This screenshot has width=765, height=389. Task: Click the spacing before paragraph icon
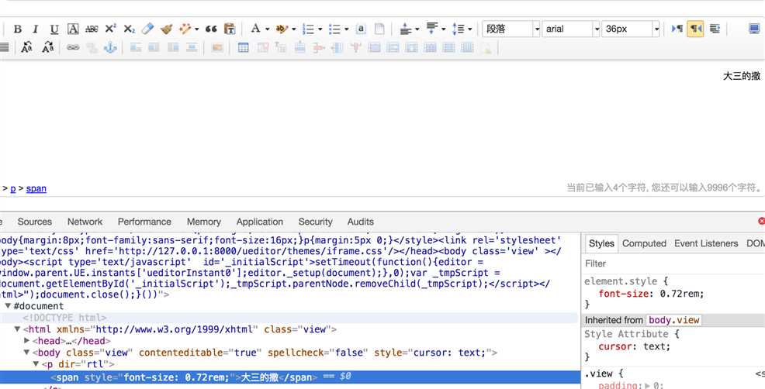[406, 29]
